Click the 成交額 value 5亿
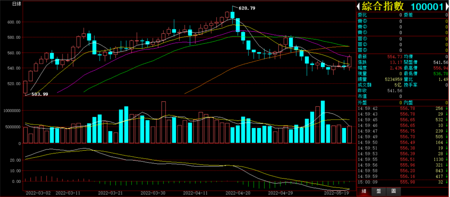This screenshot has height=197, width=450. (x=398, y=85)
